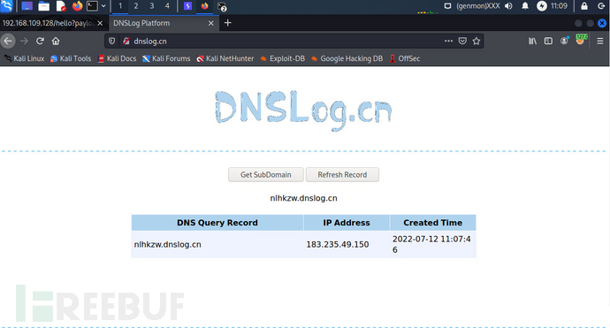Open the Google Hacking DB bookmark

click(347, 58)
